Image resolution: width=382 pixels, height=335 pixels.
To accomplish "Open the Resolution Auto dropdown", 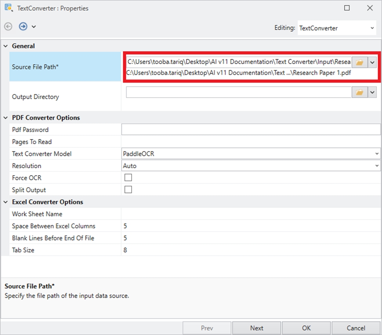I will click(x=377, y=166).
